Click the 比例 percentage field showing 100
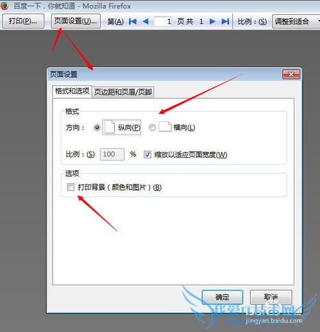The height and width of the screenshot is (332, 320). (112, 154)
